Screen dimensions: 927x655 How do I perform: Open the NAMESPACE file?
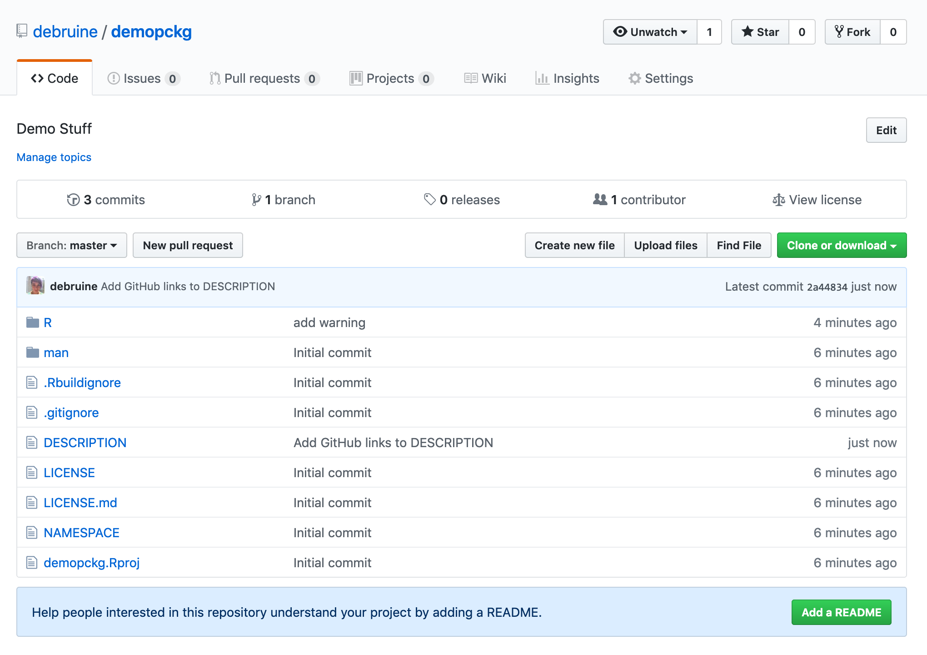[x=81, y=533]
